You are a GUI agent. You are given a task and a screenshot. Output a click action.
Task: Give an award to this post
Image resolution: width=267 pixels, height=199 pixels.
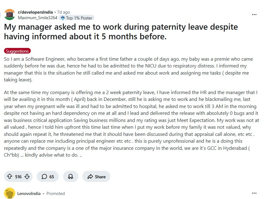[x=71, y=176]
